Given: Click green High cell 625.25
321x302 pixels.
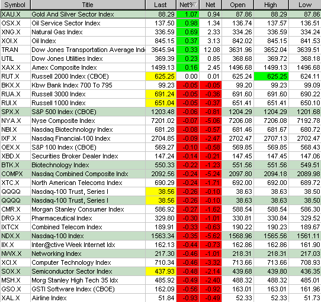Looking at the screenshot, I should point(271,76).
